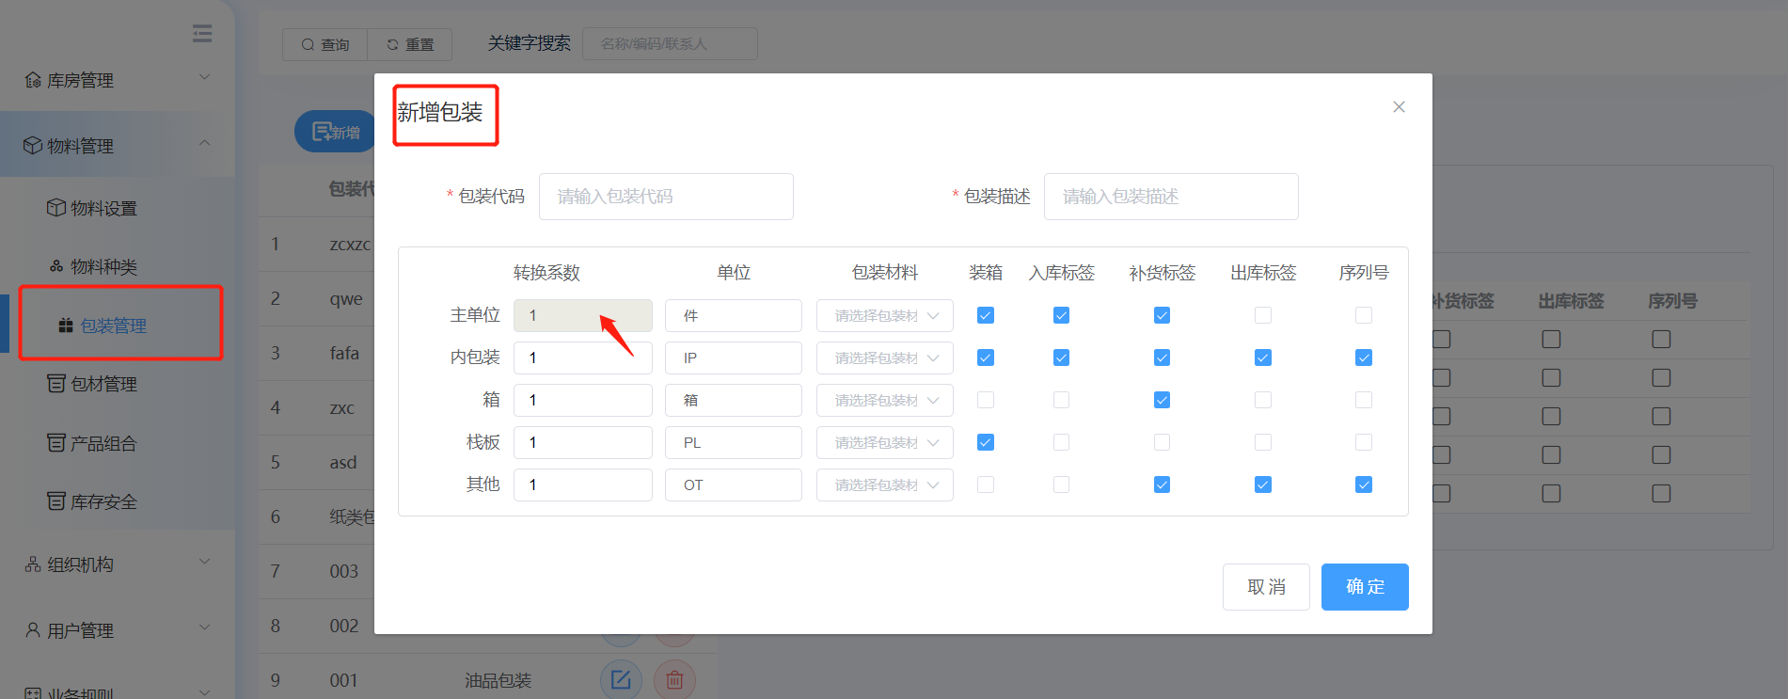Click the 包装代码 input field
This screenshot has width=1788, height=699.
[665, 197]
